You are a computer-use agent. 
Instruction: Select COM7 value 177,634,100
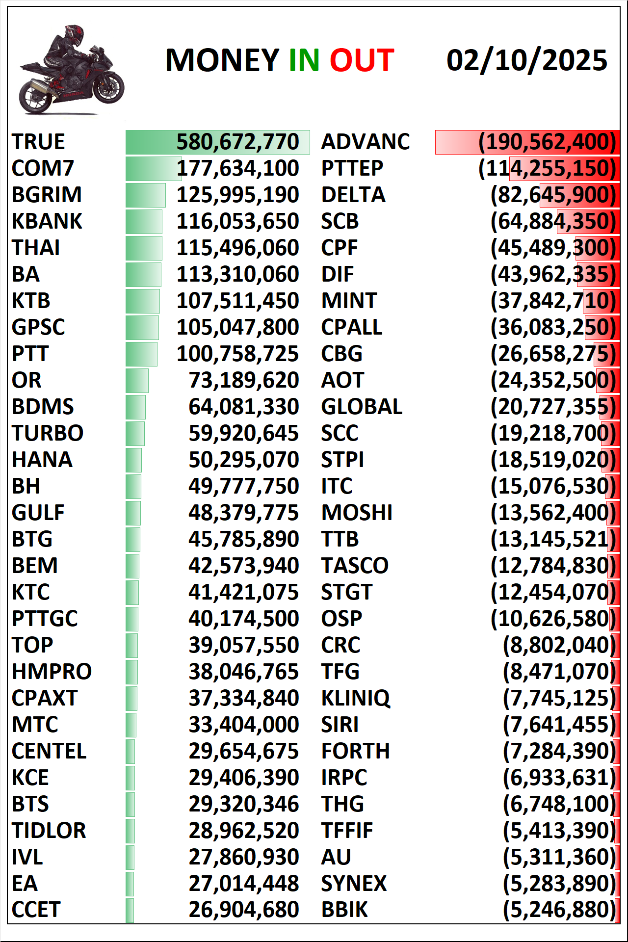point(237,168)
